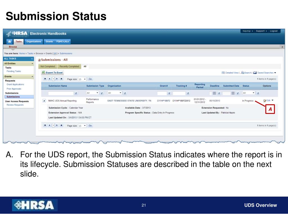Go to next page in top pager
This screenshot has height=216, width=288.
click(x=57, y=79)
